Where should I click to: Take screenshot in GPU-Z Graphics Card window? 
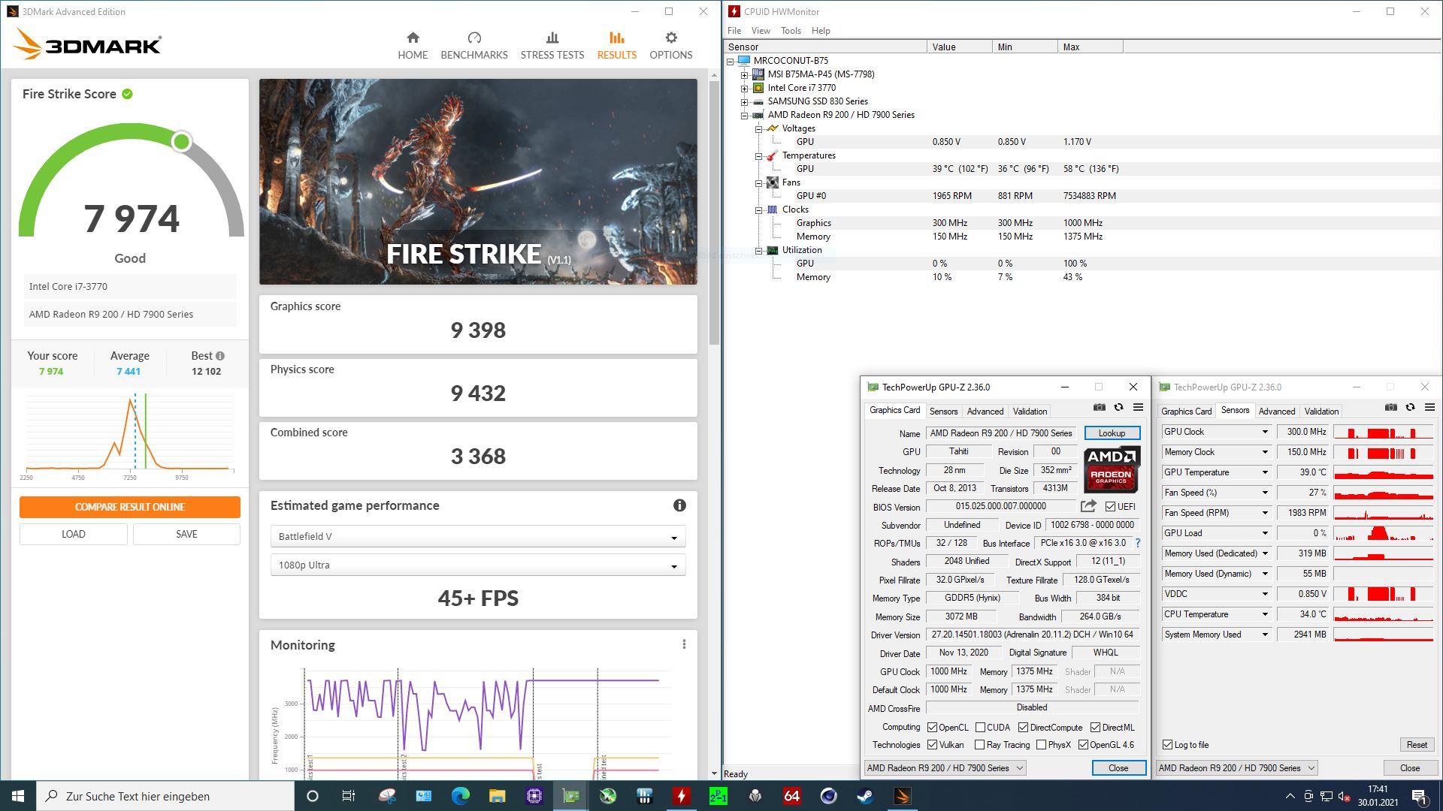[x=1100, y=407]
